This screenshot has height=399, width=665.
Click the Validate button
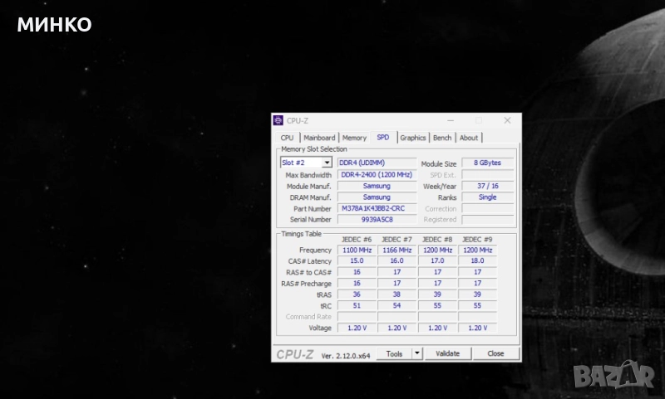(447, 353)
